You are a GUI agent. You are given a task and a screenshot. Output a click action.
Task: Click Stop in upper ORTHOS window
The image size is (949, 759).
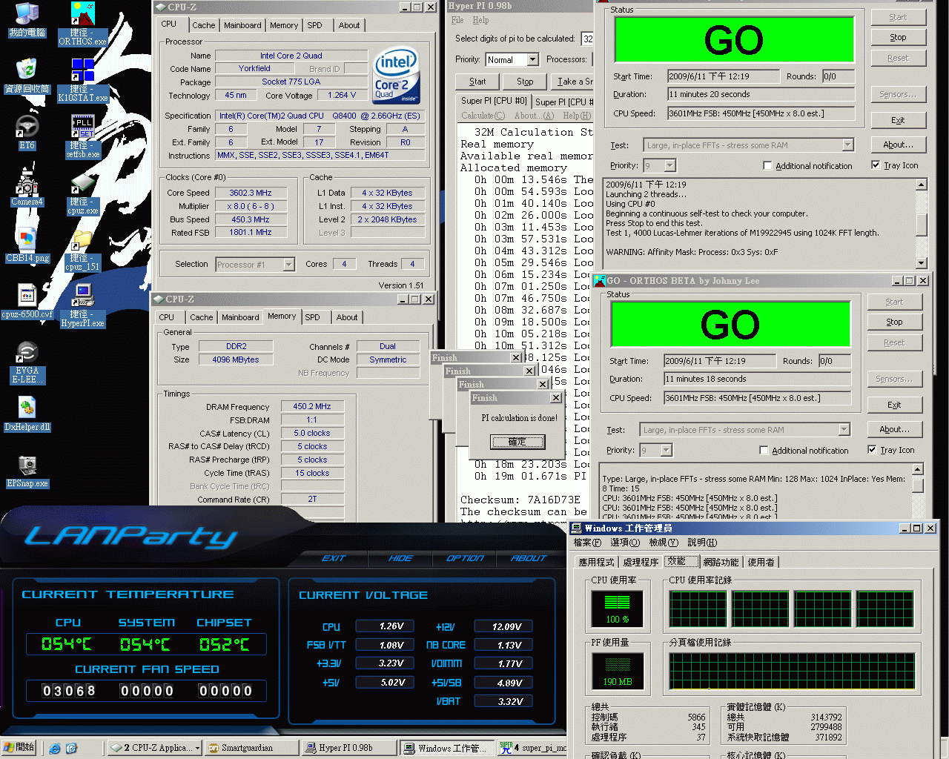(x=898, y=37)
